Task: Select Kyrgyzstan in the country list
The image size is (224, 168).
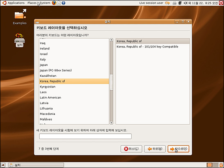Action: tap(74, 87)
